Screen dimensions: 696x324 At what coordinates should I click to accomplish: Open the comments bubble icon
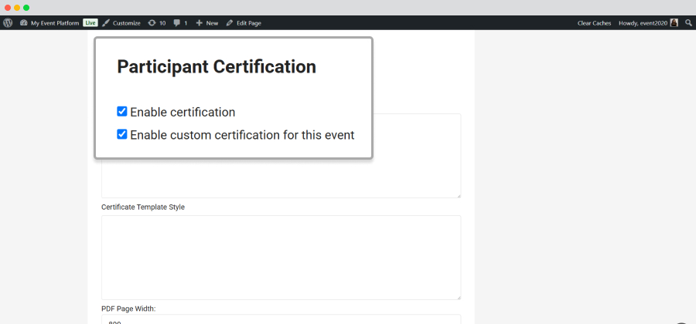[x=177, y=23]
